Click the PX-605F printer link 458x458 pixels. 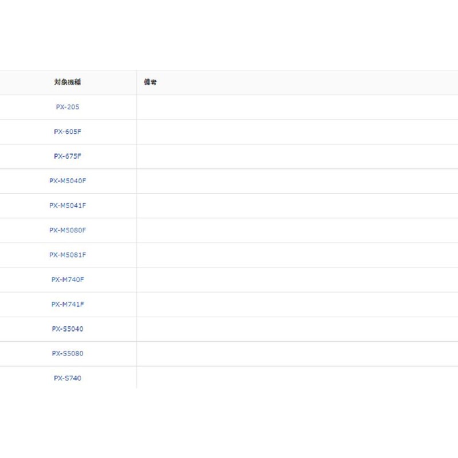tap(68, 132)
